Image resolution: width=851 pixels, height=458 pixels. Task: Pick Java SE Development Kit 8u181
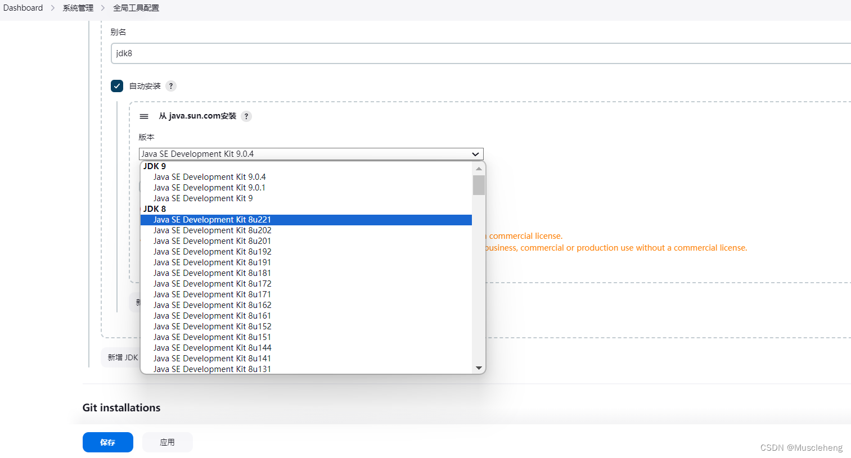pyautogui.click(x=306, y=273)
